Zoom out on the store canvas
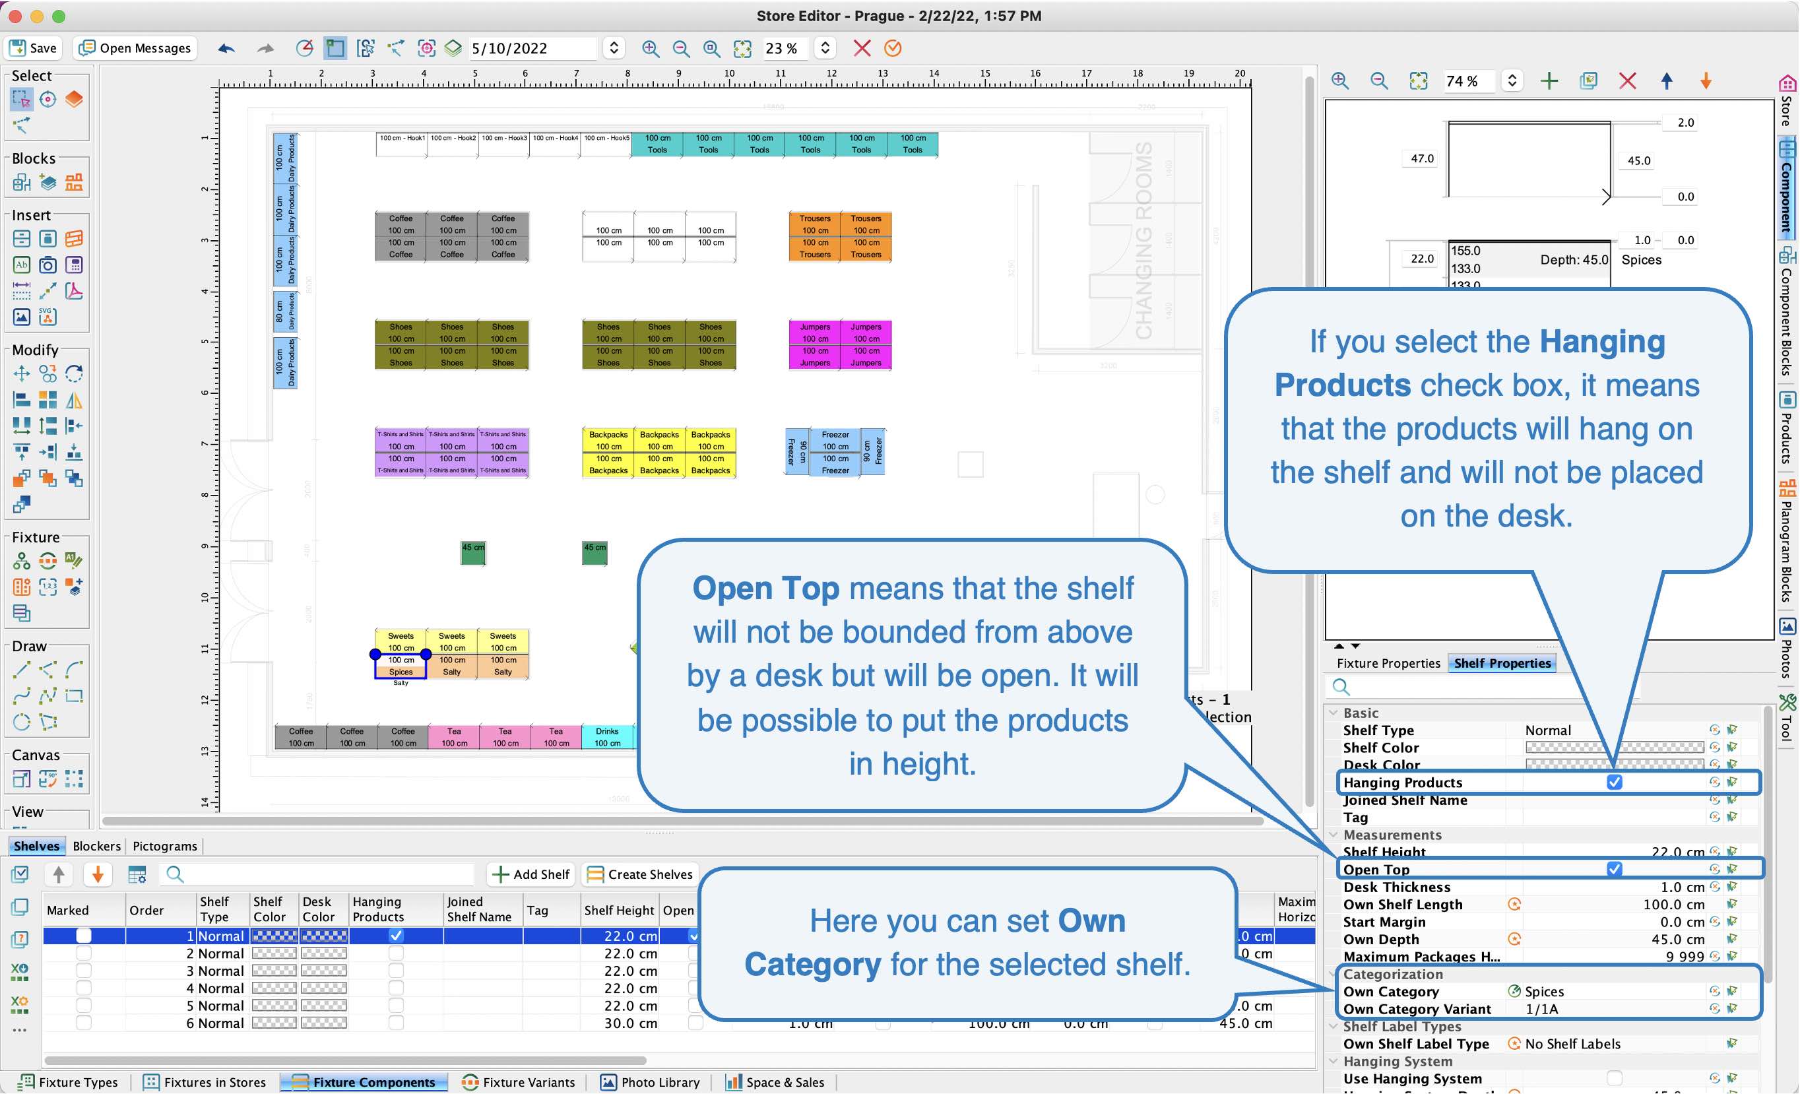 click(681, 48)
